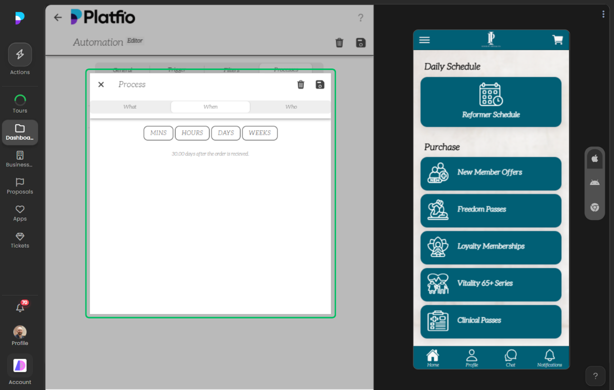The image size is (614, 390).
Task: Close the Process dialog
Action: [x=101, y=84]
